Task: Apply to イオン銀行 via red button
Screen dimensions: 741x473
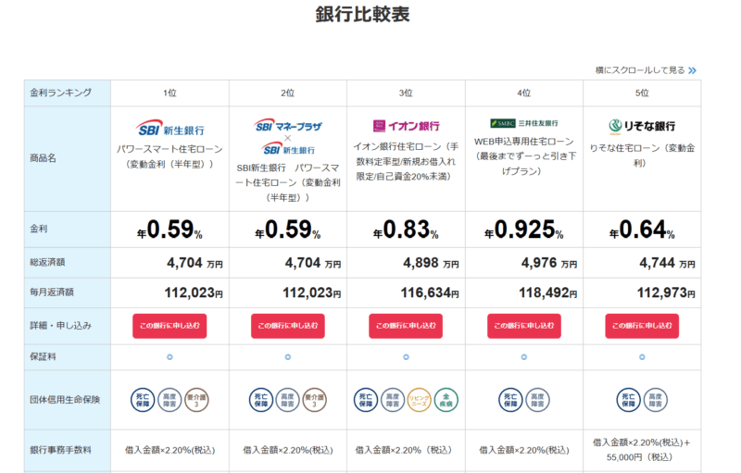Action: [406, 326]
